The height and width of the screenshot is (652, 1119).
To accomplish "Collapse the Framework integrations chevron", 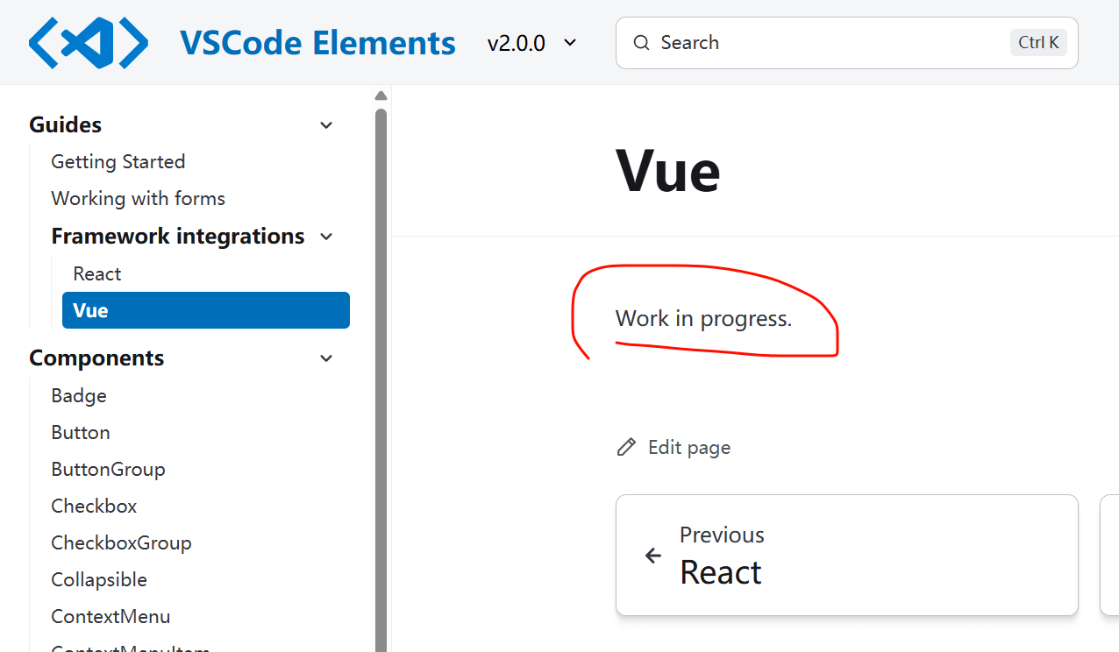I will 326,237.
